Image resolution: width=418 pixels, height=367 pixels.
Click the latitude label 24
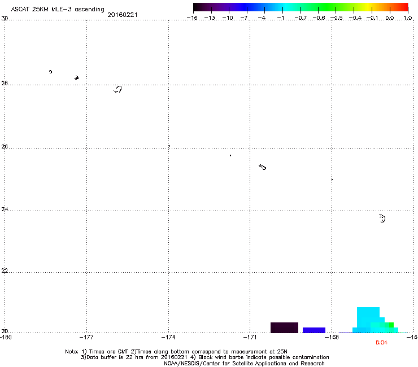[5, 209]
